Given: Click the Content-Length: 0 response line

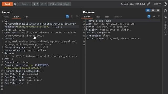Looking at the screenshot, I should 98,33.
